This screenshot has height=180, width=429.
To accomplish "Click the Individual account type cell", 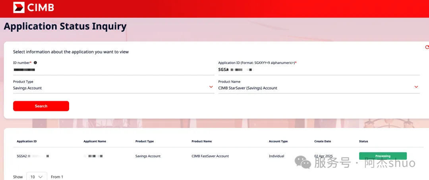I will [276, 156].
